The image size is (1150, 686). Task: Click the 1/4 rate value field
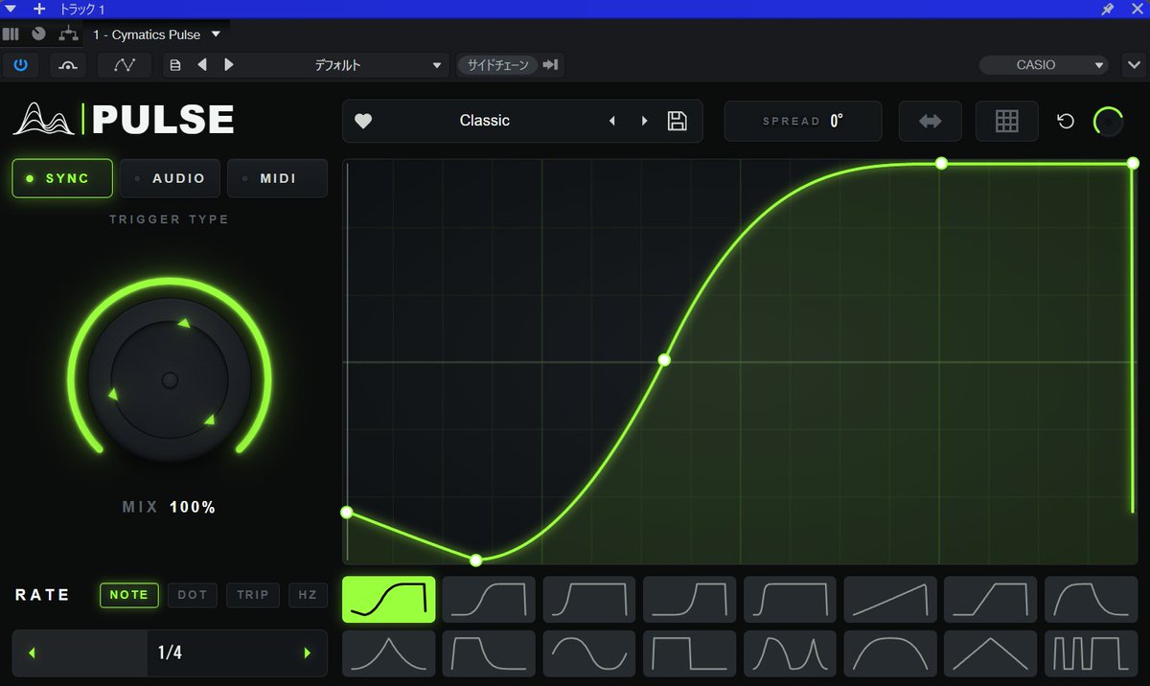[170, 653]
